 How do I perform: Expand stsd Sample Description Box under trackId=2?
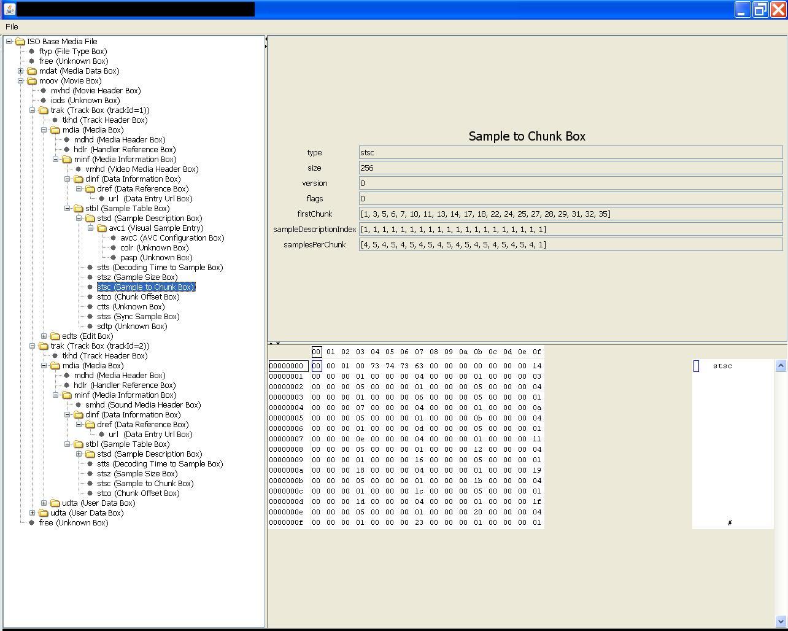[x=79, y=454]
